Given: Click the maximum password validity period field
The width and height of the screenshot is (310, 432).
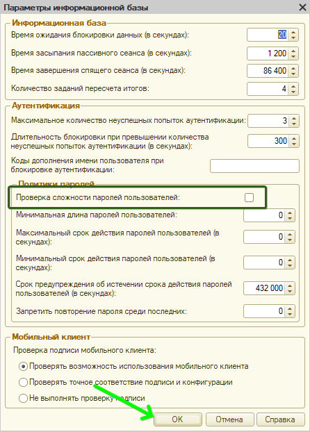Looking at the screenshot, I should tap(264, 237).
